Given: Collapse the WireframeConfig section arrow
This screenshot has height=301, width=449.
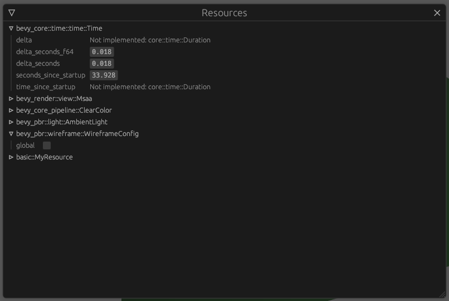Looking at the screenshot, I should point(11,134).
